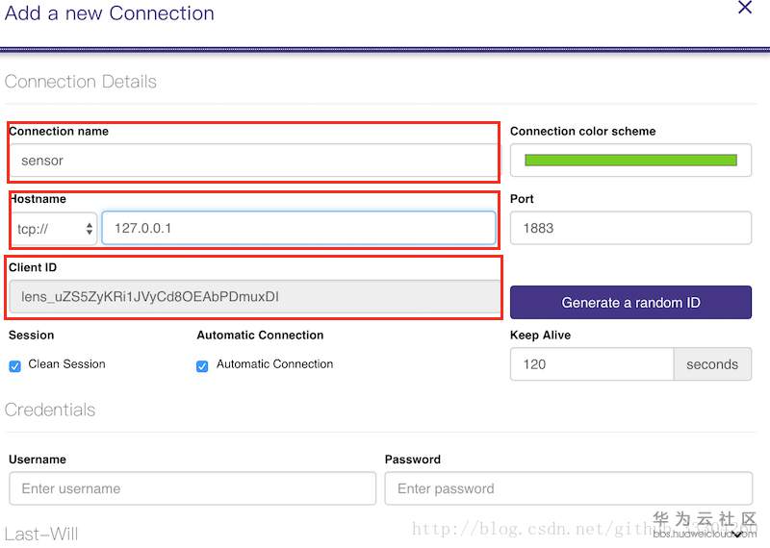Toggle the Clean Session checkbox
Screen dimensions: 770x548
pos(15,365)
